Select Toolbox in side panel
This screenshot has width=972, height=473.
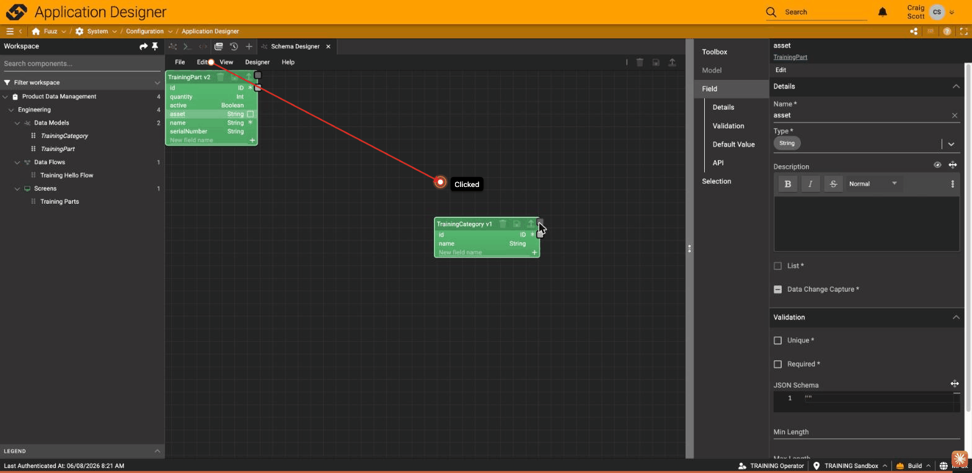[715, 52]
